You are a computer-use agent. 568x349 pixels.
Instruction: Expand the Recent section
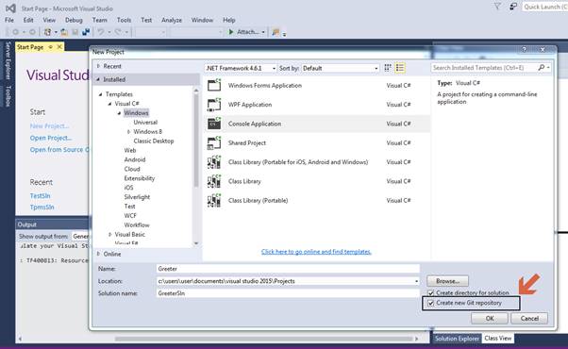(98, 66)
